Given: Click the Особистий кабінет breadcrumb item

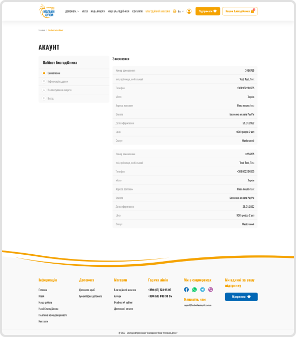Looking at the screenshot, I should 55,30.
